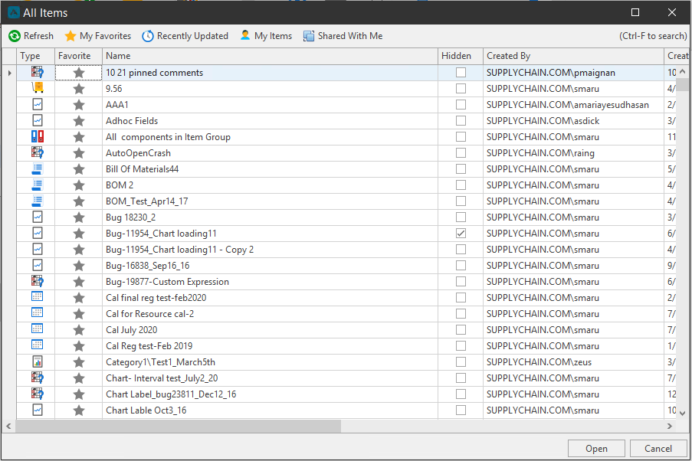Click 'SUPPLYCHAIN.COM\zeus' creator cell
The width and height of the screenshot is (692, 461).
point(573,362)
